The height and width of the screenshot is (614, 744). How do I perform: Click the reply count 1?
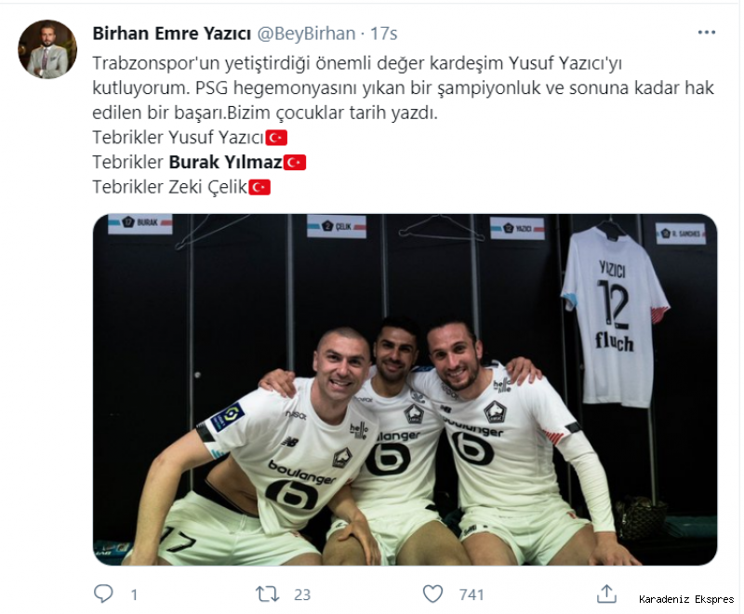point(134,594)
